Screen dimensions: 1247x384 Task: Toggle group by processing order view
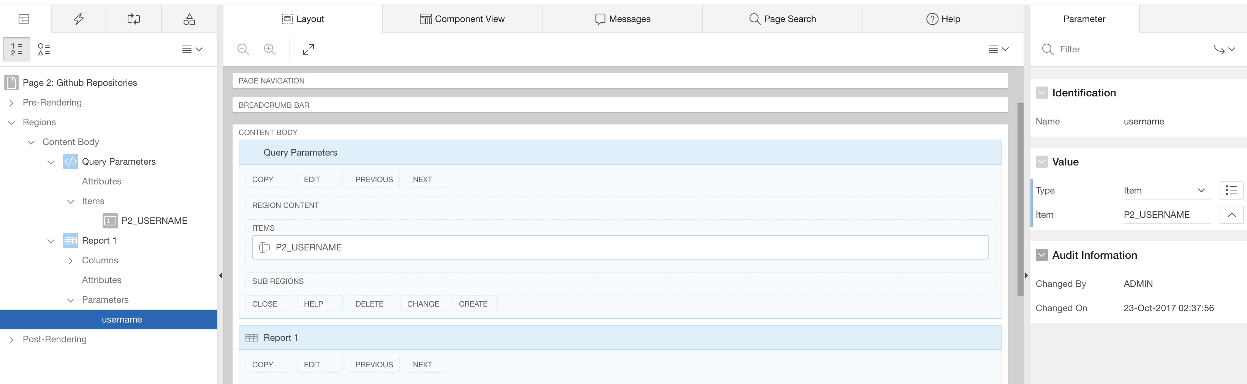16,49
